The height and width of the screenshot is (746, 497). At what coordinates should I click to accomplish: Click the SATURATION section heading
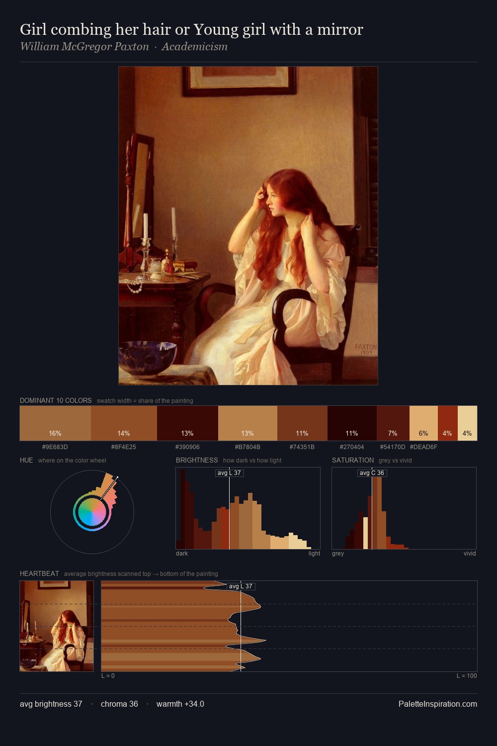pos(353,460)
